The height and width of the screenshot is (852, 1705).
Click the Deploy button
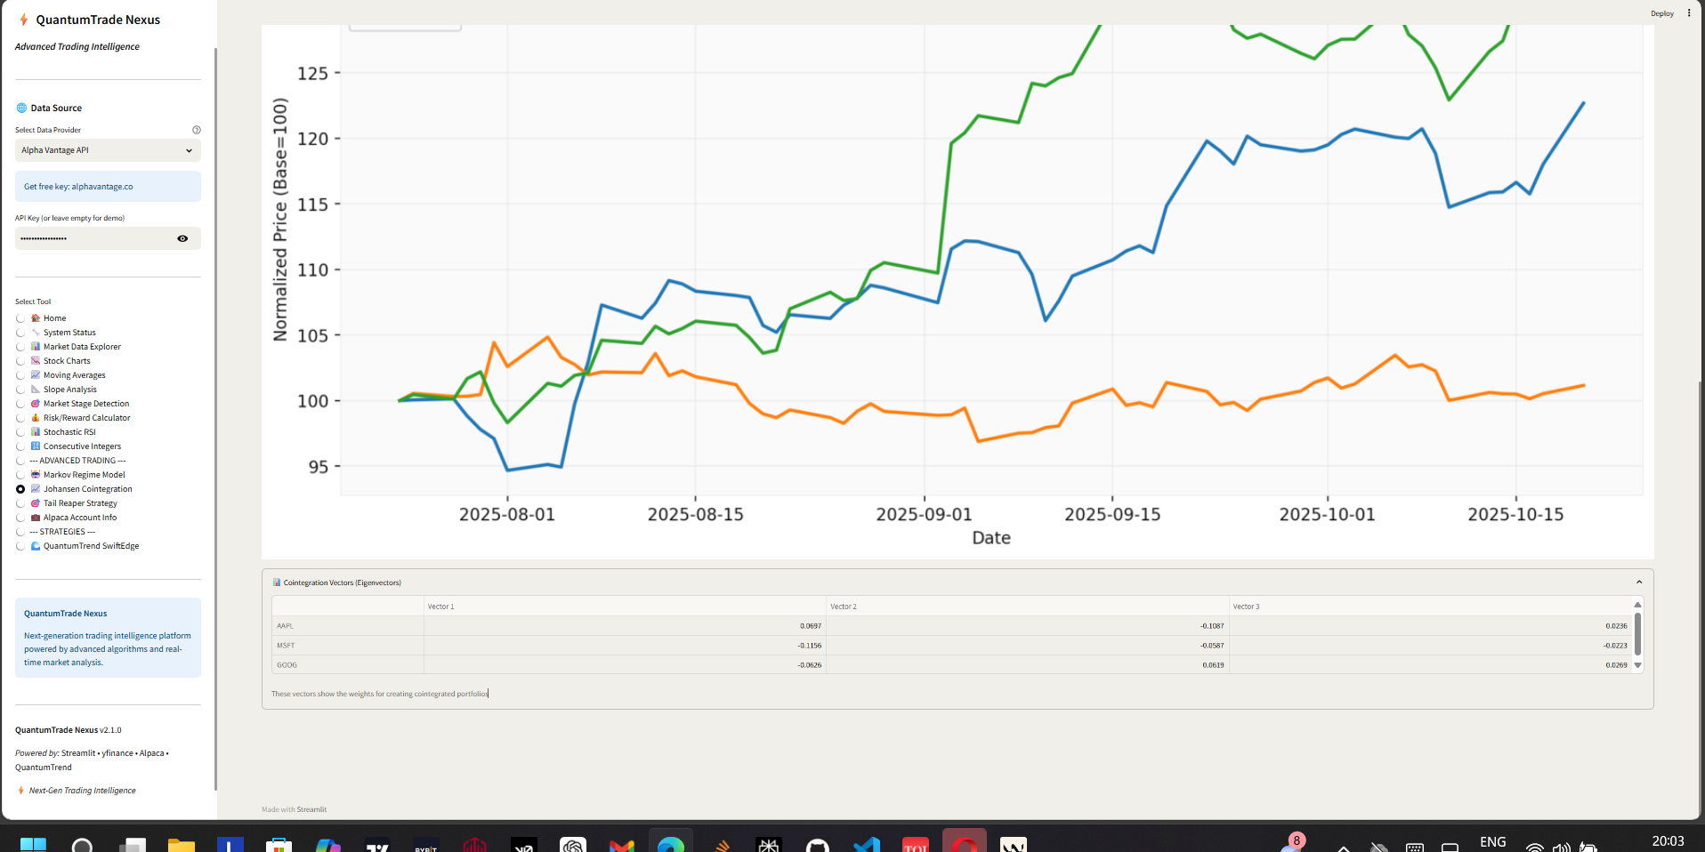point(1662,13)
